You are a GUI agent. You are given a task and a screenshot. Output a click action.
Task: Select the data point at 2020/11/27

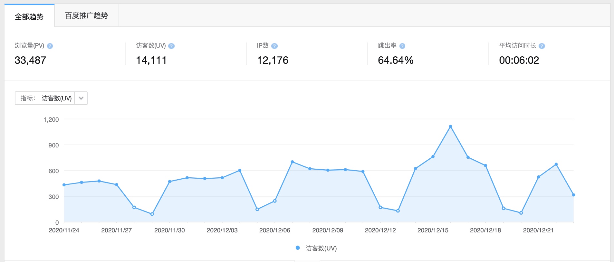(x=117, y=185)
